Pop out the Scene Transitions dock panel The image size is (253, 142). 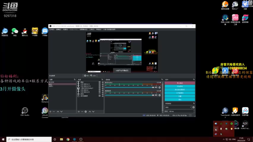194,104
